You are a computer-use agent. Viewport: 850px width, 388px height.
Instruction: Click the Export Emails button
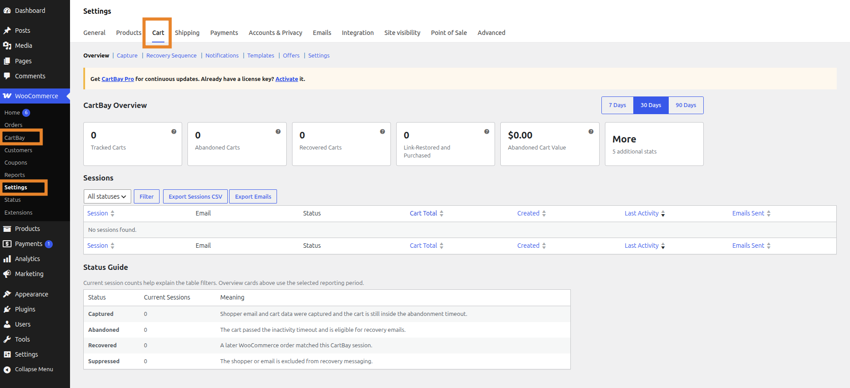(253, 196)
